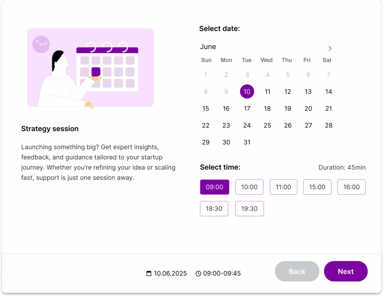Click the strategy session calendar illustration
383x296 pixels.
(x=91, y=68)
